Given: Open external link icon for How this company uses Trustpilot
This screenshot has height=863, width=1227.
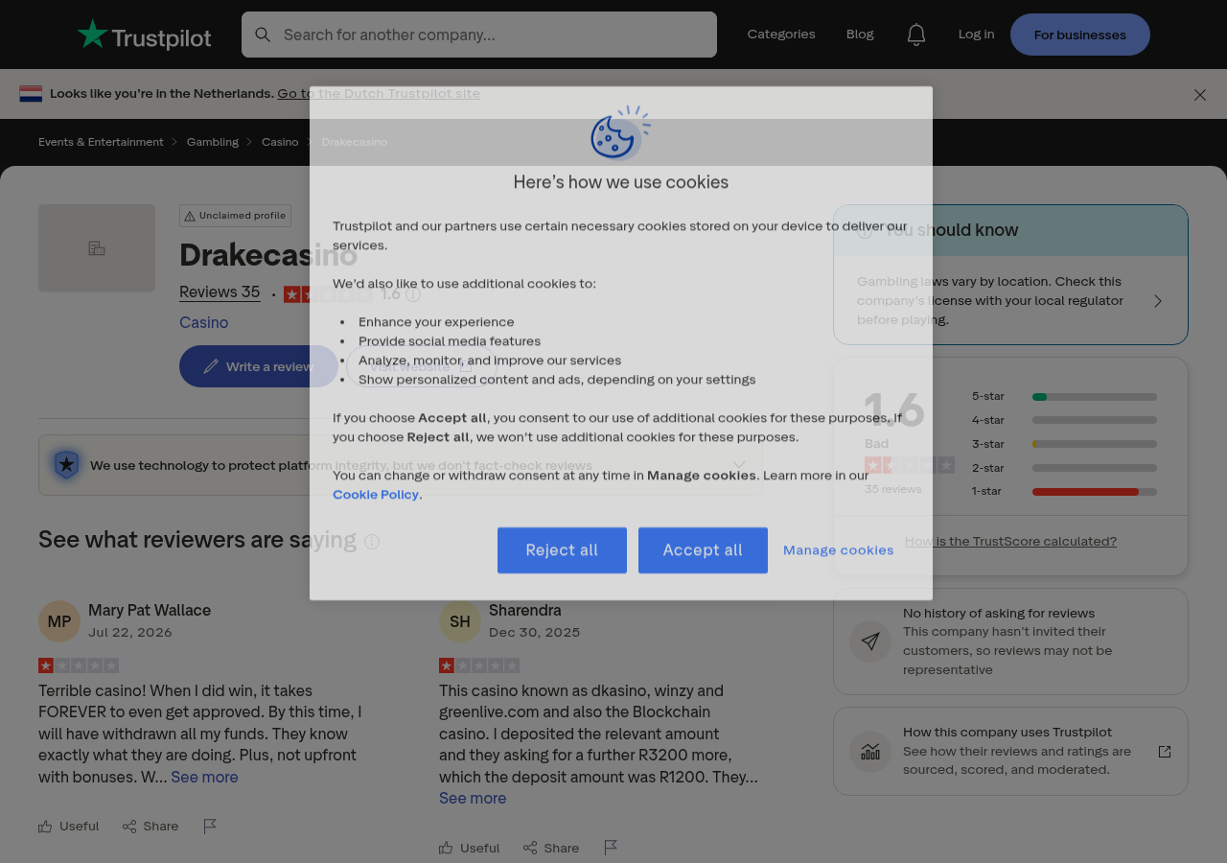Looking at the screenshot, I should 1165,752.
